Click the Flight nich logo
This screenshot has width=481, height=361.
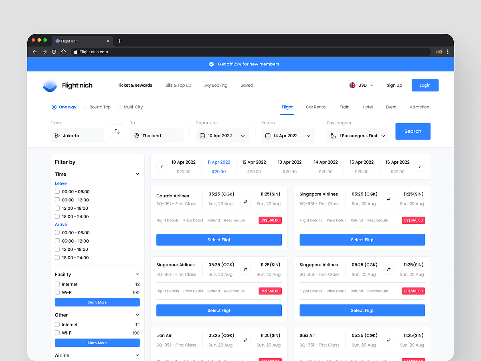pos(68,85)
